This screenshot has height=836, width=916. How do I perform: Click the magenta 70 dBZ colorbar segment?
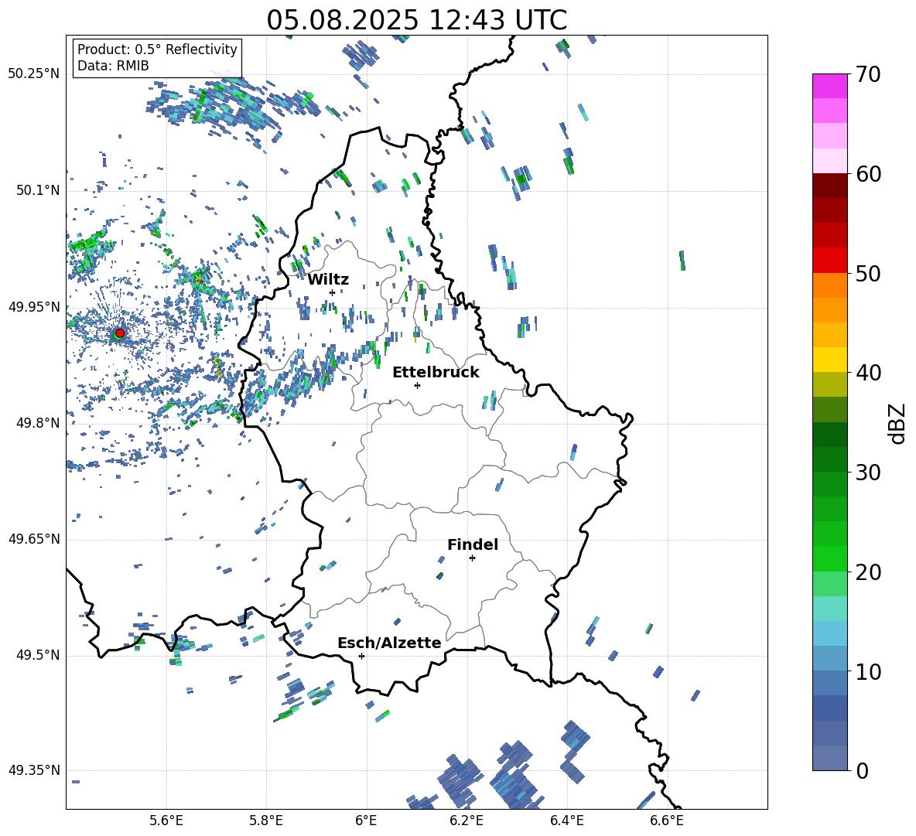coord(829,86)
